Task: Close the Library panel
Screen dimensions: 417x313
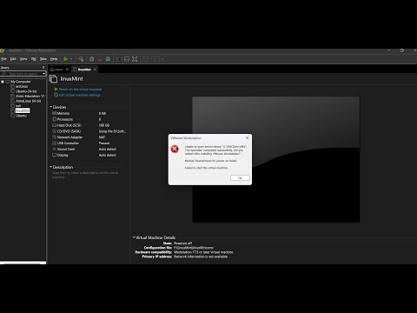Action: pyautogui.click(x=43, y=68)
